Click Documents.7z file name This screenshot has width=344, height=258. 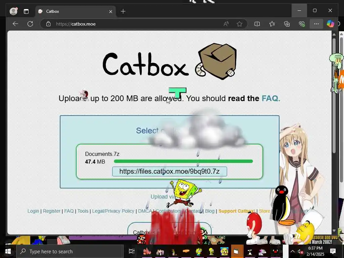(x=102, y=154)
